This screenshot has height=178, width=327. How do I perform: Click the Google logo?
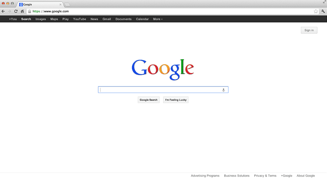click(x=163, y=70)
